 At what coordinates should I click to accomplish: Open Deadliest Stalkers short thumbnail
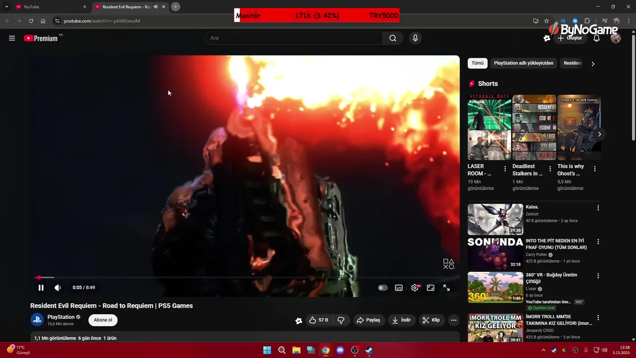(534, 127)
